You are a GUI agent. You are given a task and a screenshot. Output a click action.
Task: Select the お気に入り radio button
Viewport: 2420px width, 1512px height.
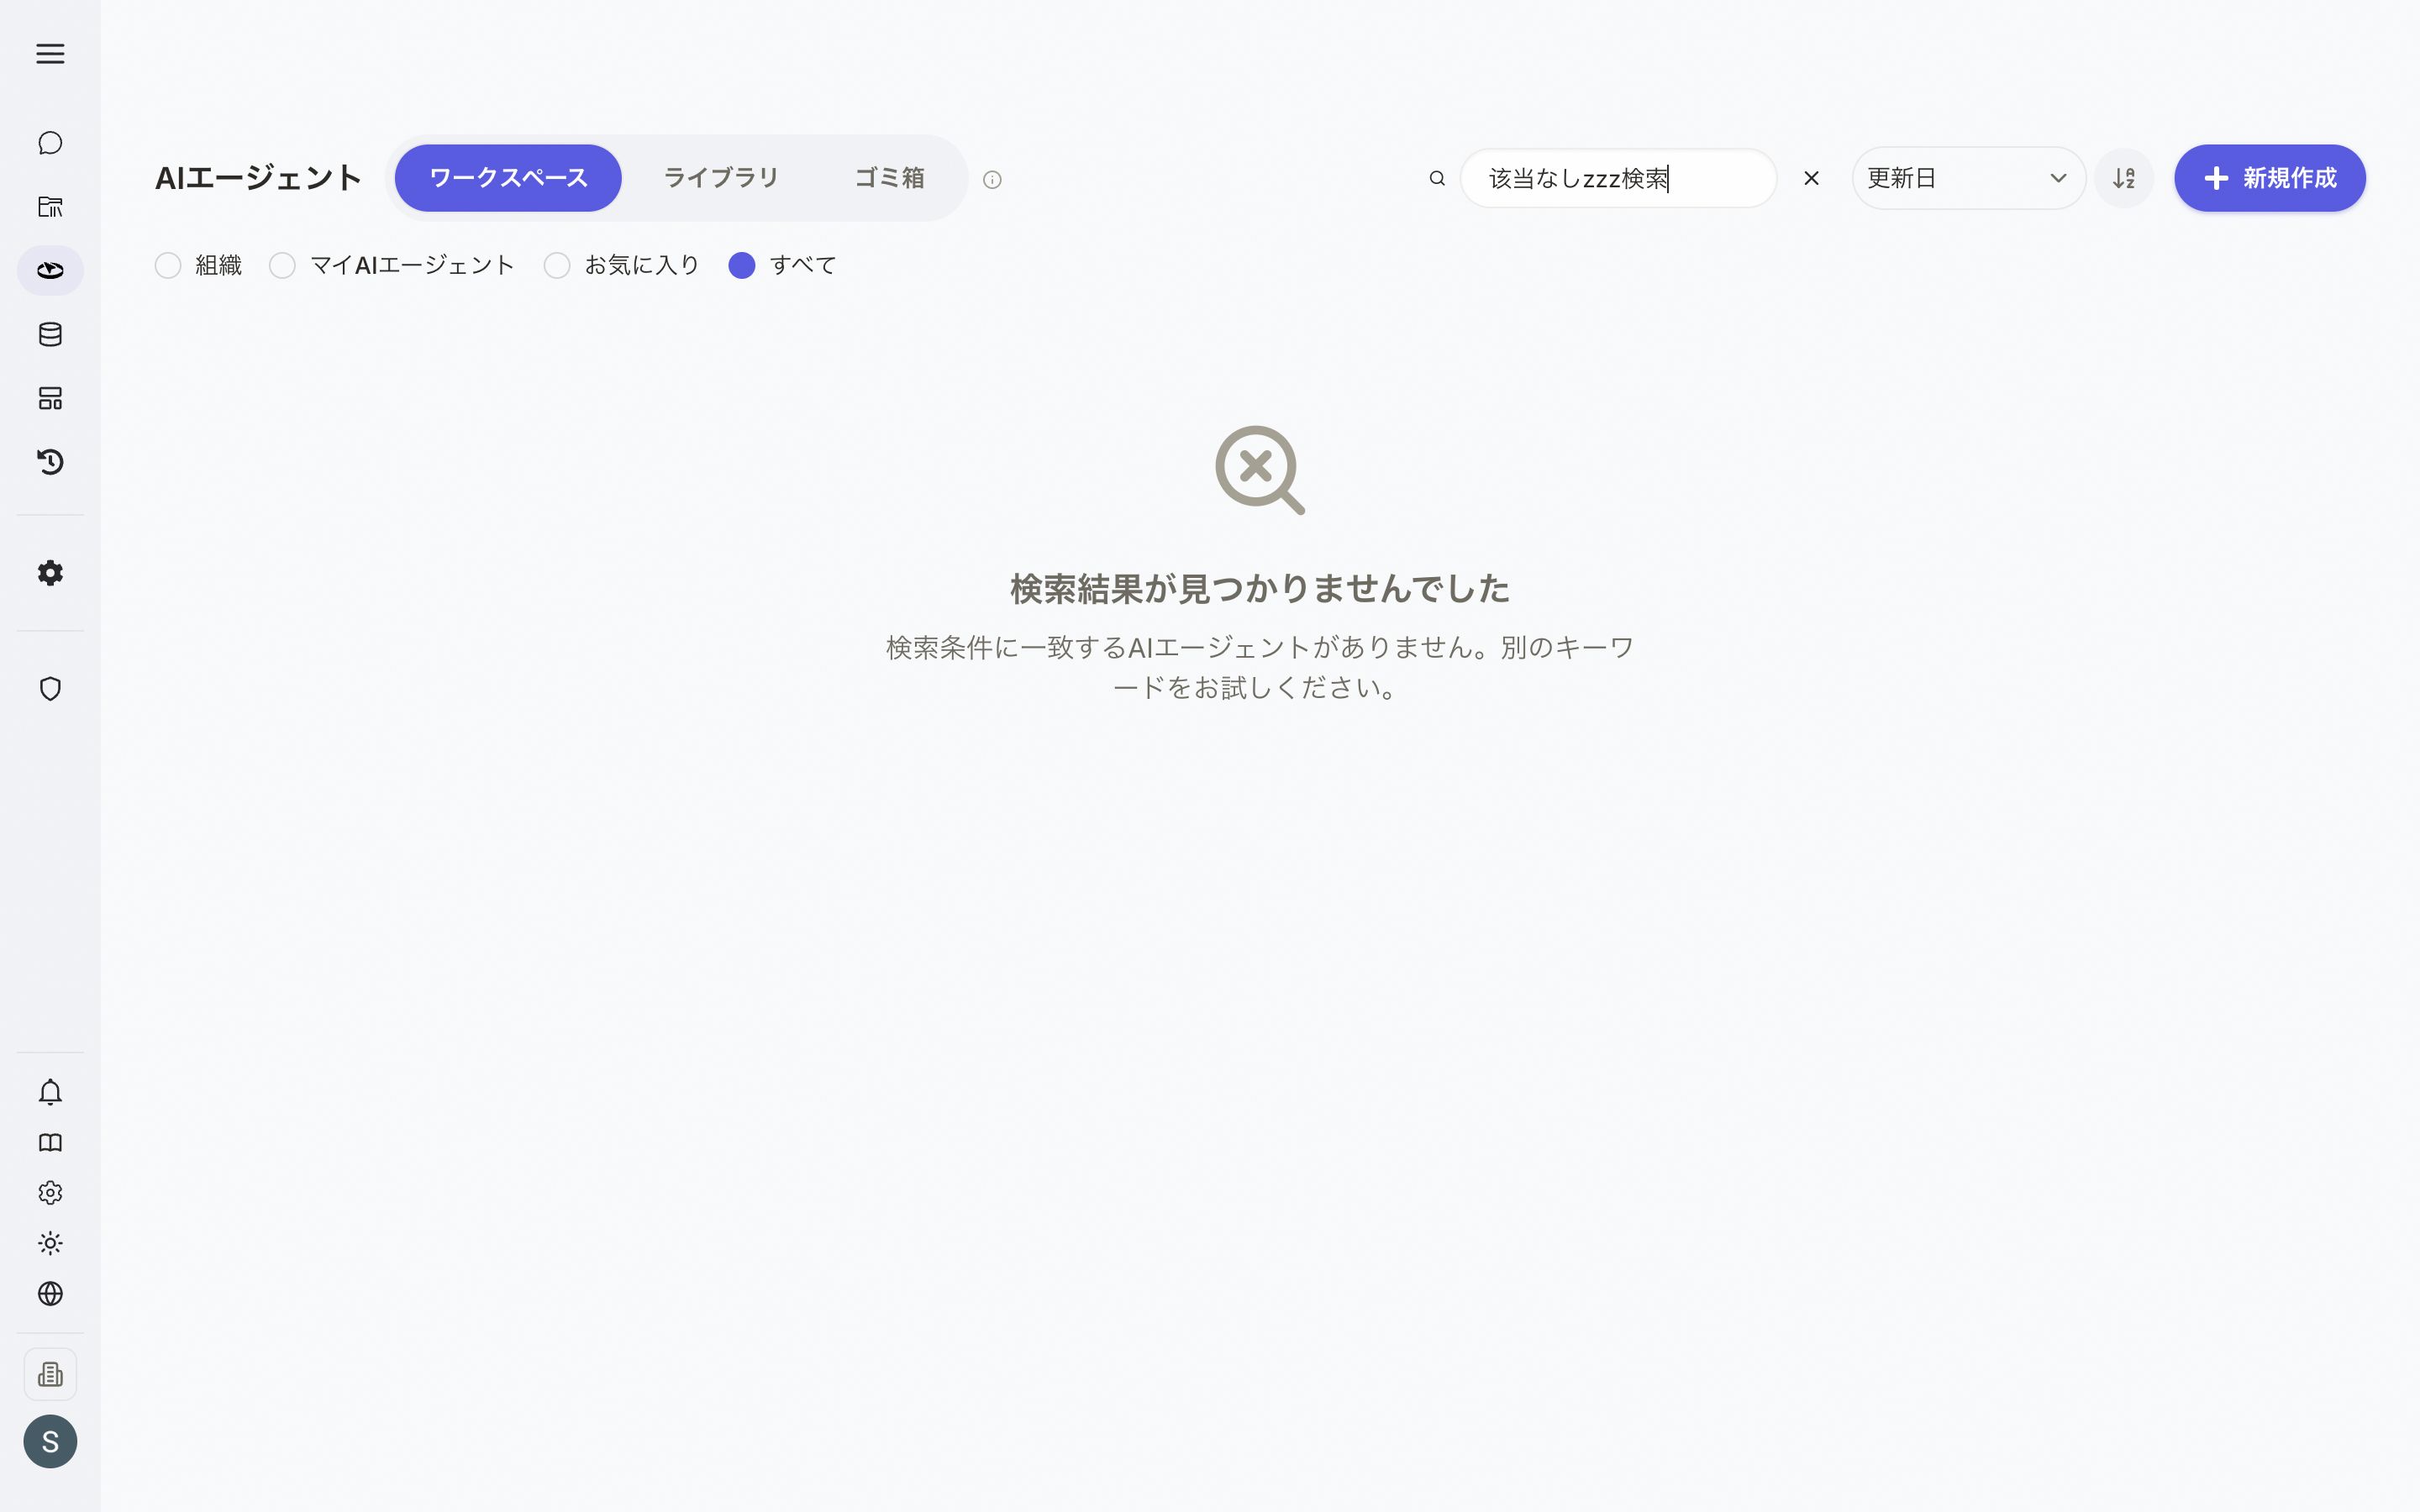[557, 265]
